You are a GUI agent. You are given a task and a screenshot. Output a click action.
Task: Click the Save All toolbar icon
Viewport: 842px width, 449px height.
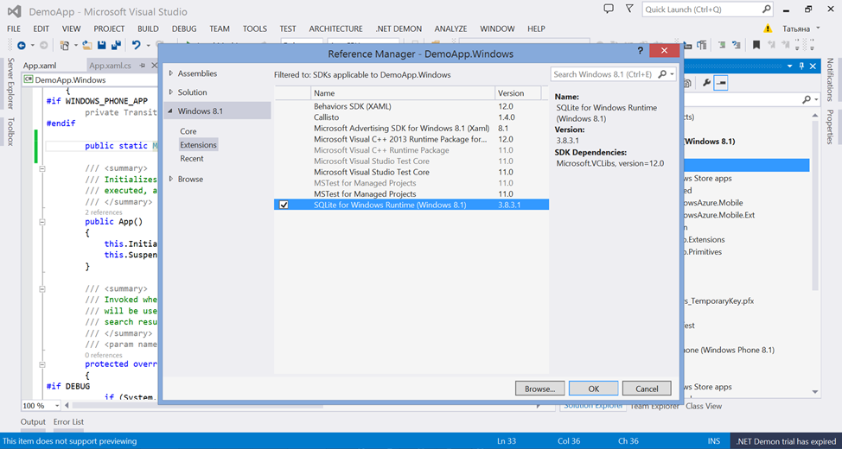pyautogui.click(x=116, y=46)
